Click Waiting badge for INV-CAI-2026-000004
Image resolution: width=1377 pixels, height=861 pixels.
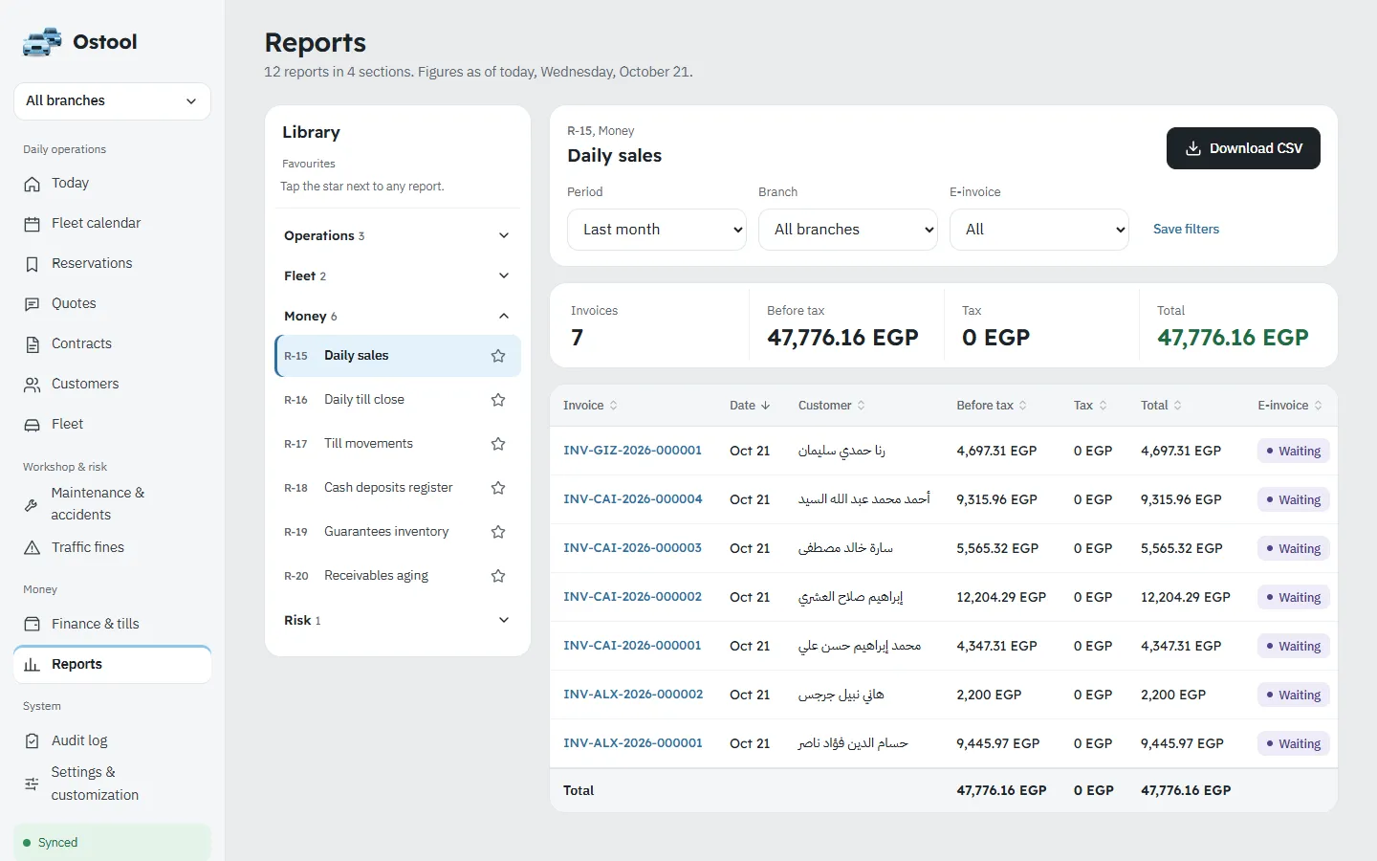click(1293, 500)
